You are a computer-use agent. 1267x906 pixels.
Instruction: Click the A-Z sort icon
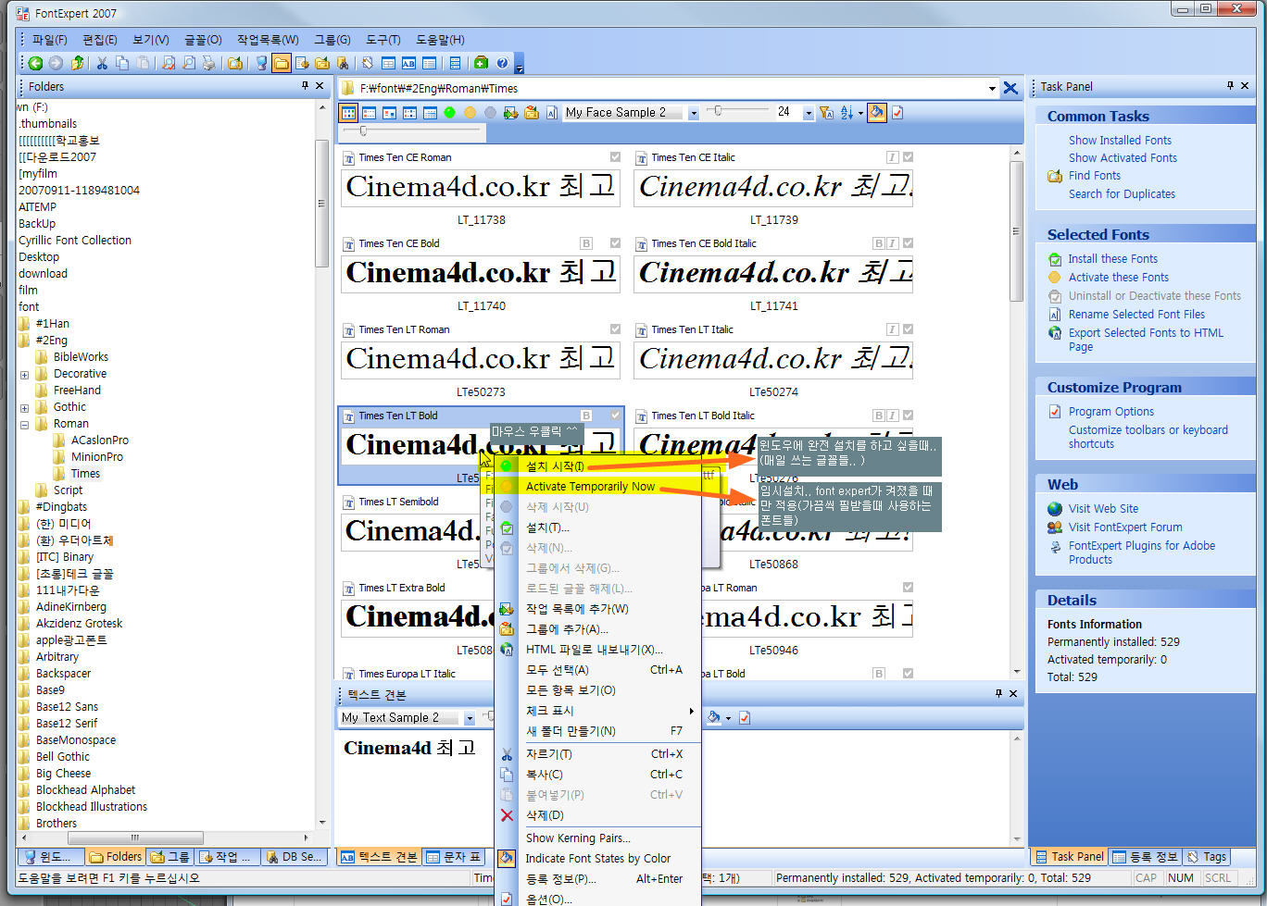tap(847, 113)
